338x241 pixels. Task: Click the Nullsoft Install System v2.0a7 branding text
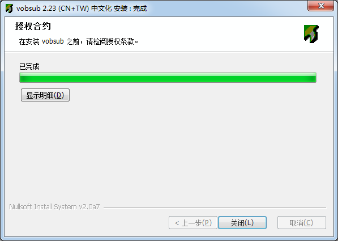click(54, 207)
